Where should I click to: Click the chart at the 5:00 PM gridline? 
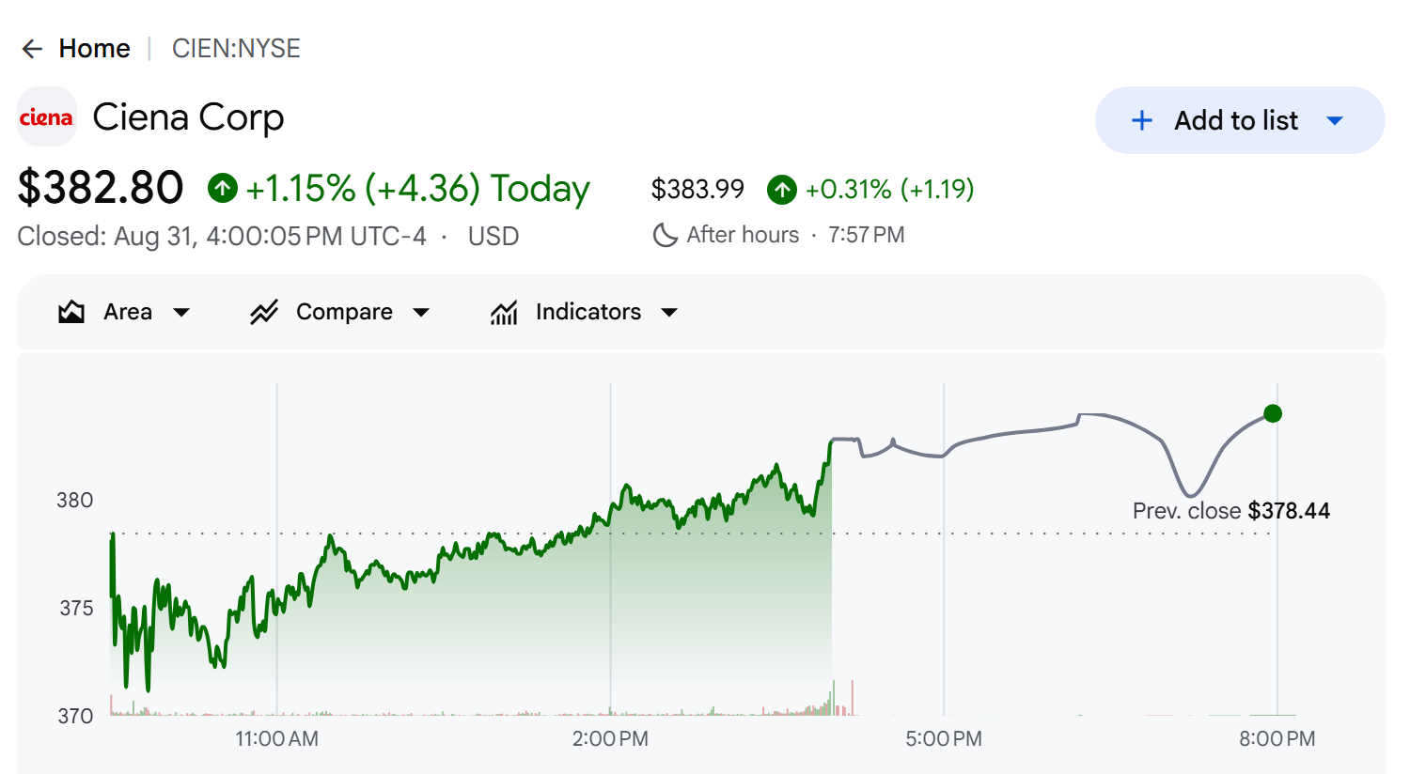click(x=944, y=550)
